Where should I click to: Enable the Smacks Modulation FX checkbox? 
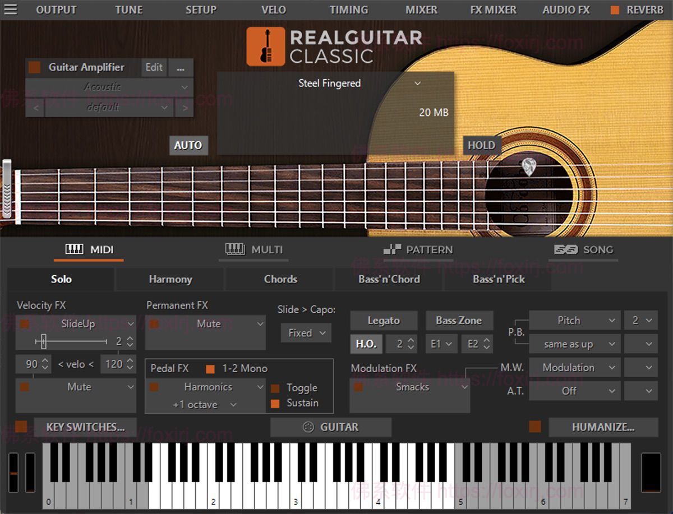(x=358, y=387)
